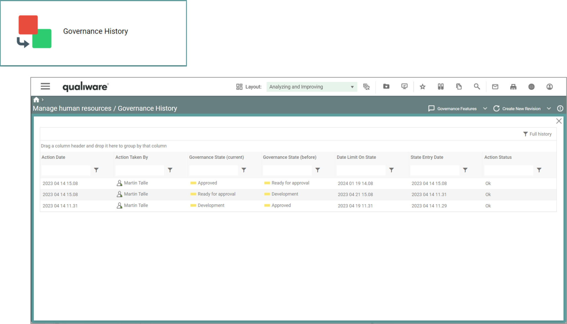The height and width of the screenshot is (324, 567).
Task: Click the qualiware logo
Action: [85, 86]
